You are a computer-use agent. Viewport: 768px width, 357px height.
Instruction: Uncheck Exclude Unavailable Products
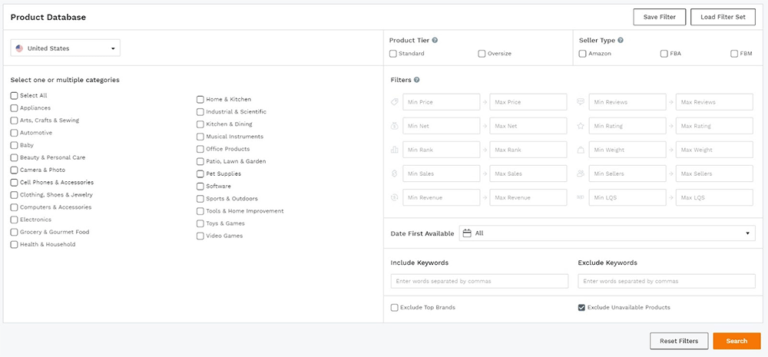(x=581, y=308)
